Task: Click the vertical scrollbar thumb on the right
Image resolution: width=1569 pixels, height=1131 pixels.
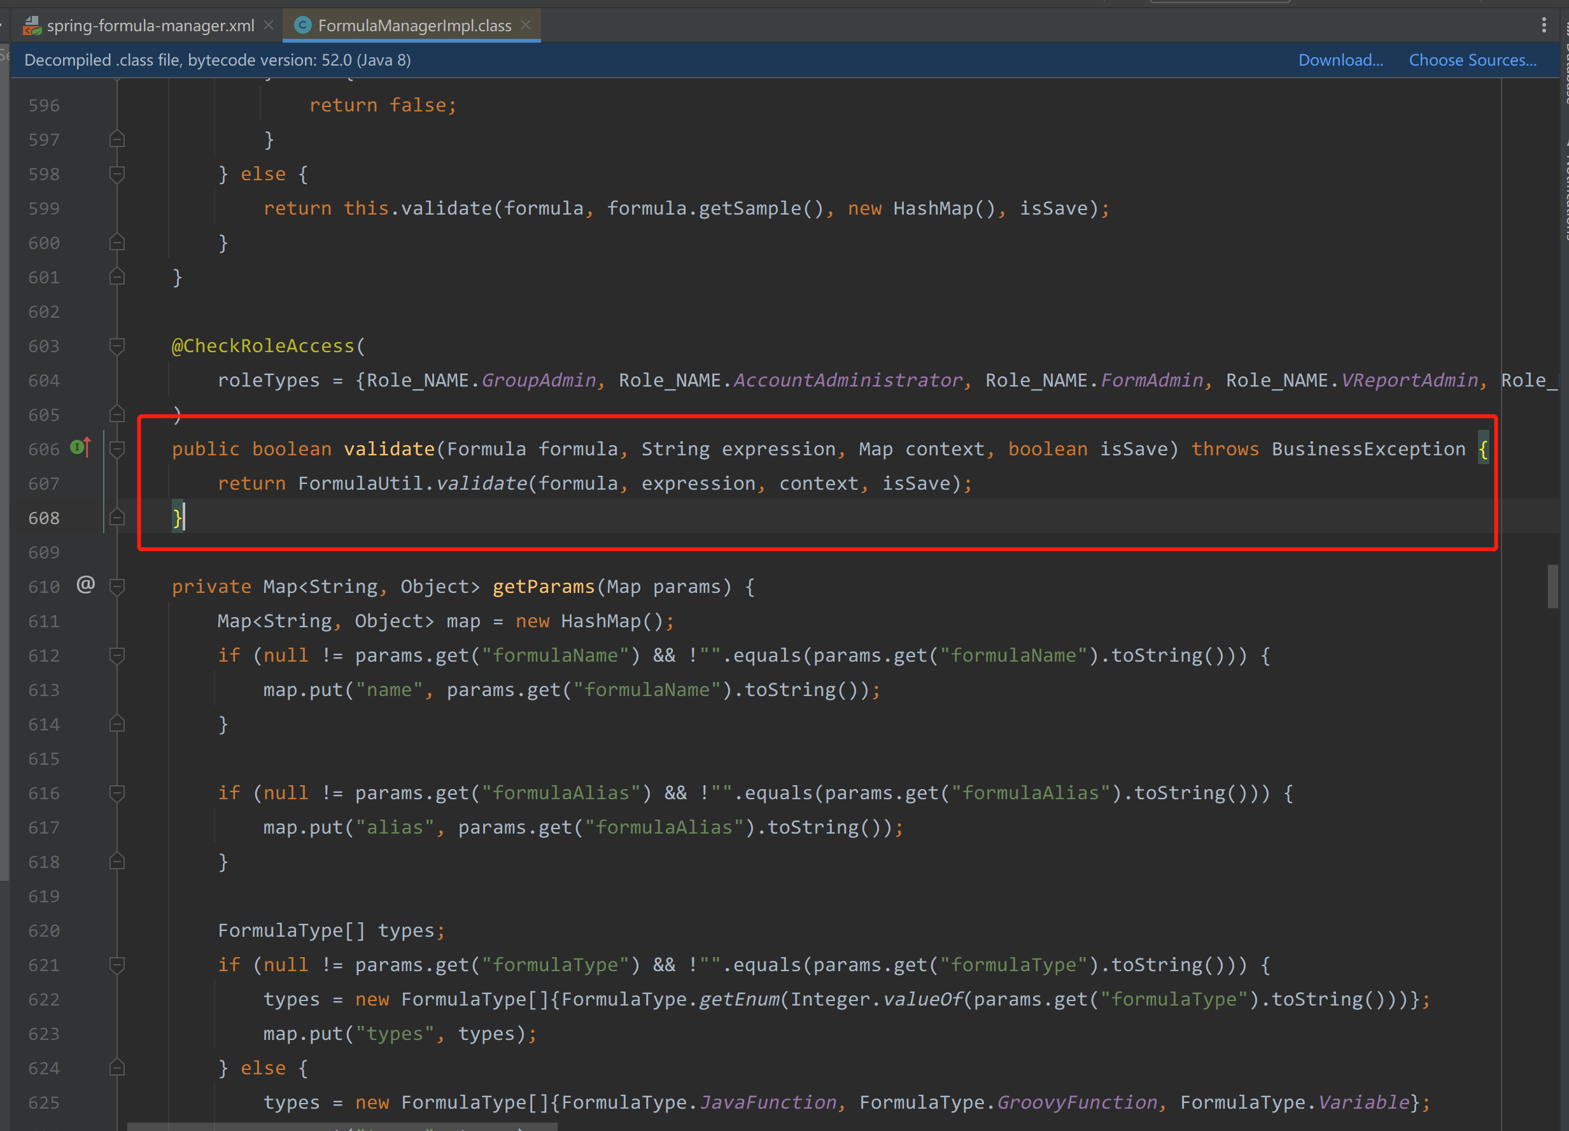Action: coord(1553,587)
